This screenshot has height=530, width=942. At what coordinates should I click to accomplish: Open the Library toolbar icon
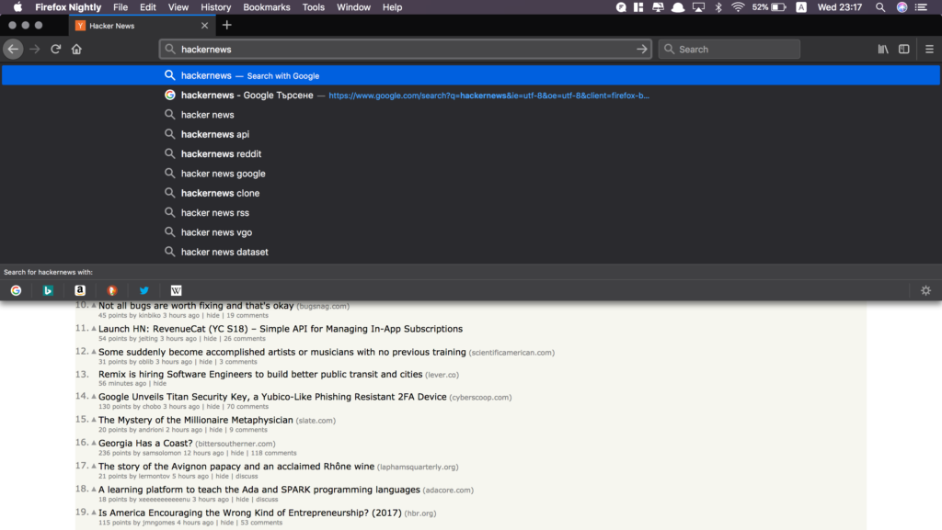coord(883,50)
